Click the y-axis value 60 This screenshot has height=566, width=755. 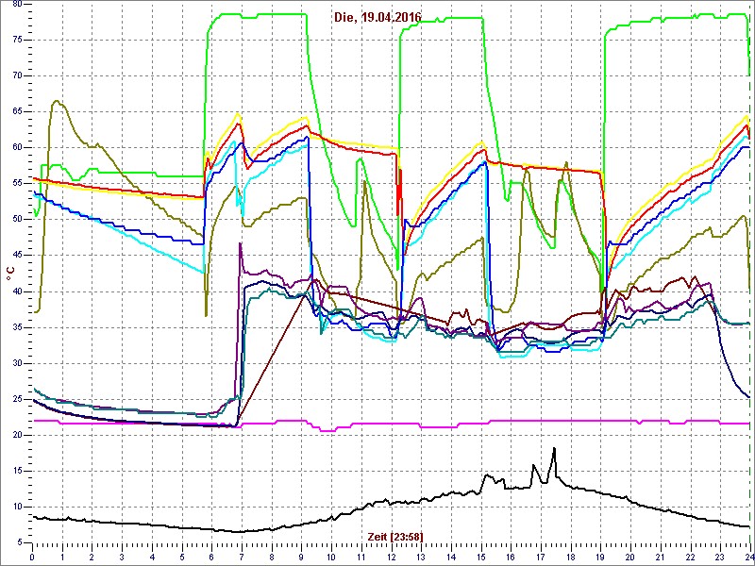pos(17,148)
